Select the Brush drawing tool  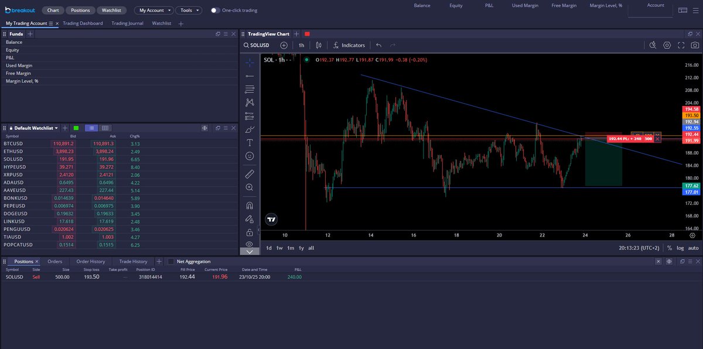click(x=250, y=129)
